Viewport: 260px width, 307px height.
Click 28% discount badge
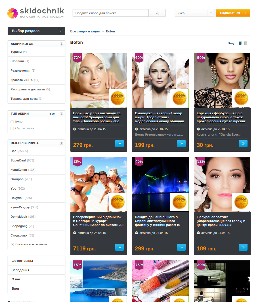pos(77,161)
